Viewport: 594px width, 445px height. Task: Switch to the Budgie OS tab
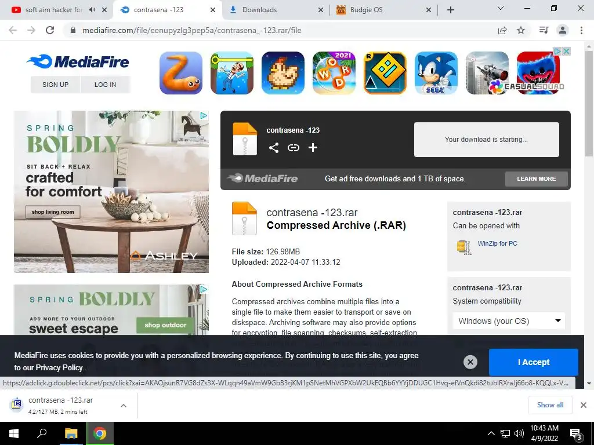pos(367,10)
